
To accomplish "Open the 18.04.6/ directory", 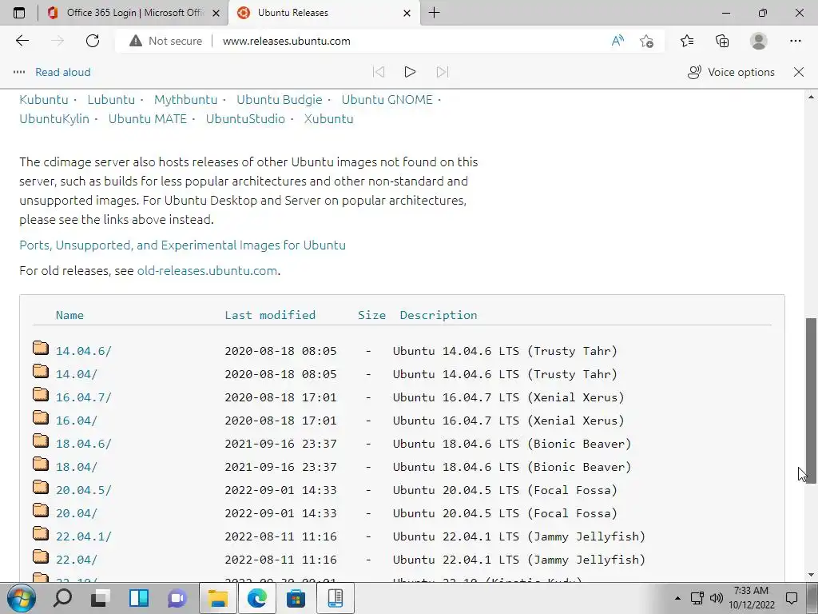I will point(83,444).
